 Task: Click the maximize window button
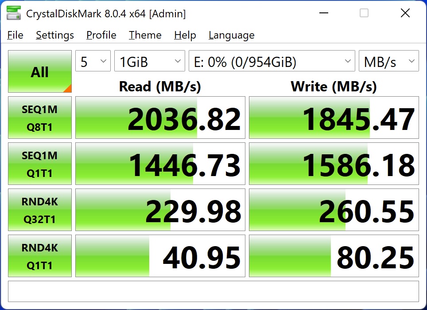coord(364,13)
